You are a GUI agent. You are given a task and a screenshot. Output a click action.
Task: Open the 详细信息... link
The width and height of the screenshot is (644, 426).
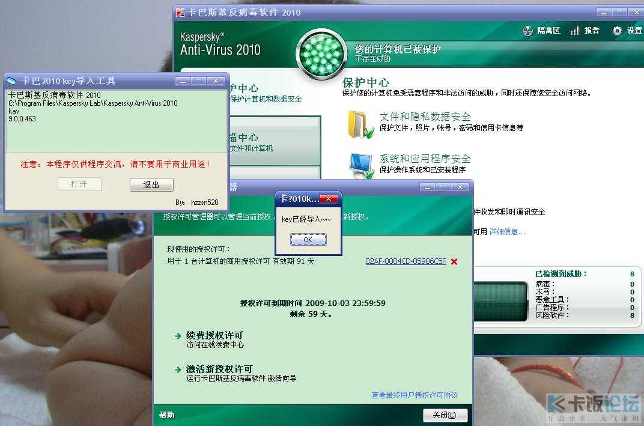pyautogui.click(x=507, y=232)
